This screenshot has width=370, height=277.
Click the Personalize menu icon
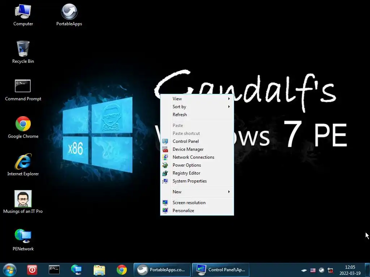pos(165,211)
